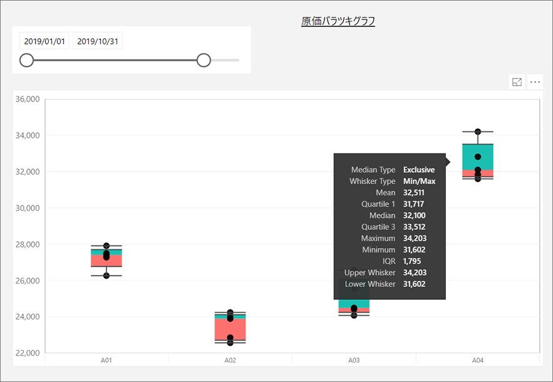The height and width of the screenshot is (382, 553).
Task: Click the A01 label on the x-axis
Action: point(106,360)
